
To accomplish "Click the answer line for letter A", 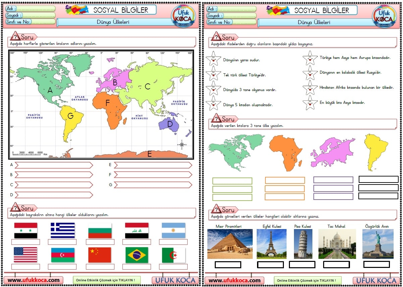I will 54,165.
